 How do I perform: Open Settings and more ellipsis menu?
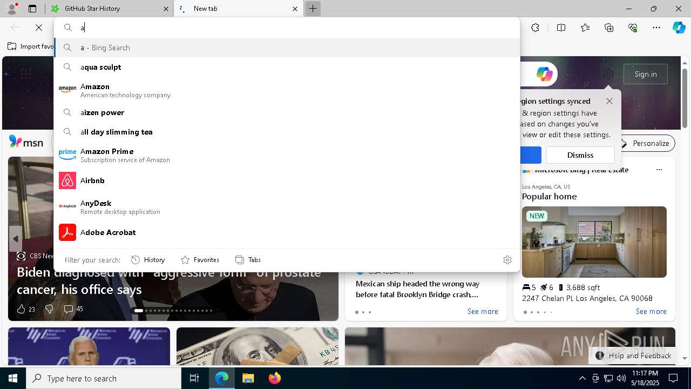pos(656,28)
